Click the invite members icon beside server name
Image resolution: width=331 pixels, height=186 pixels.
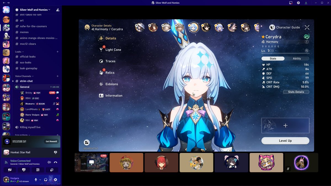[58, 10]
